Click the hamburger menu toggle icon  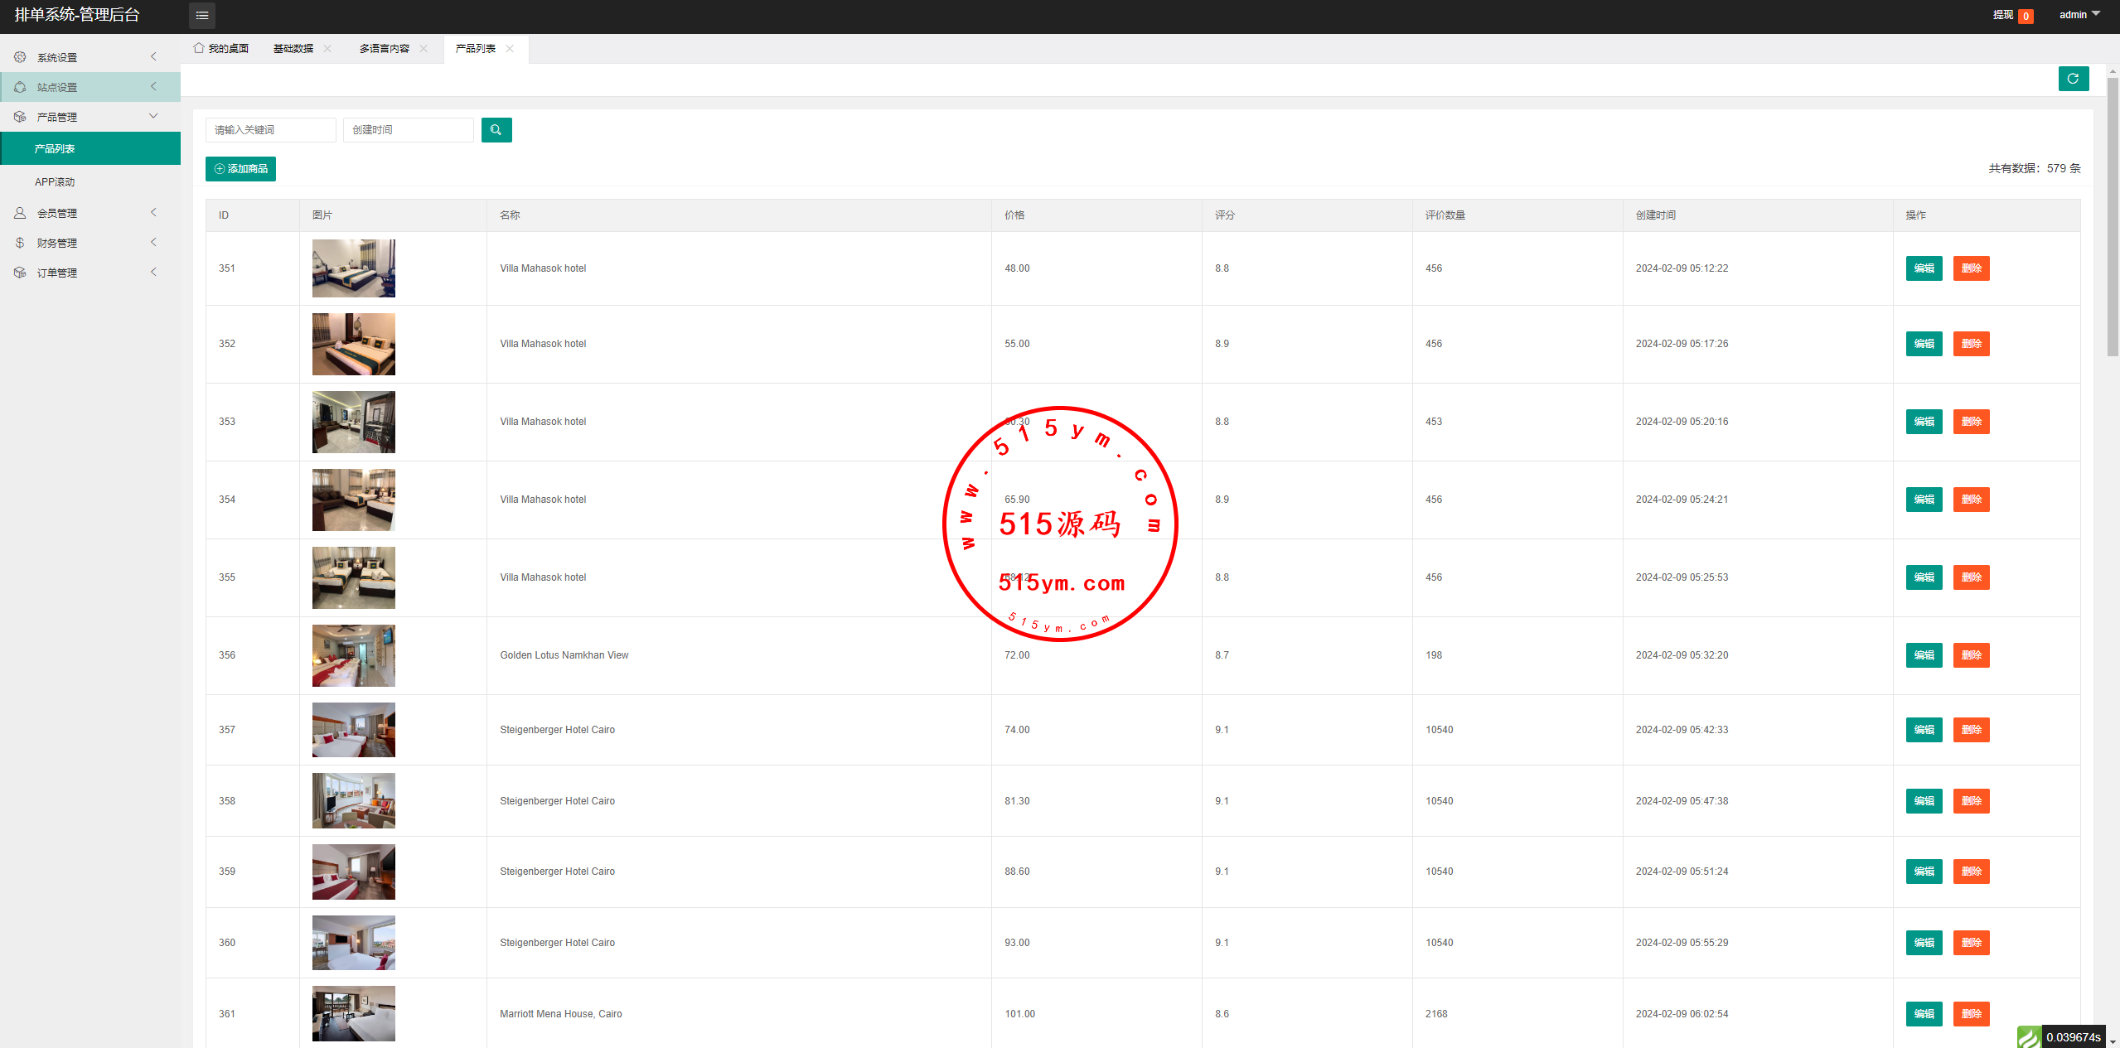[201, 15]
